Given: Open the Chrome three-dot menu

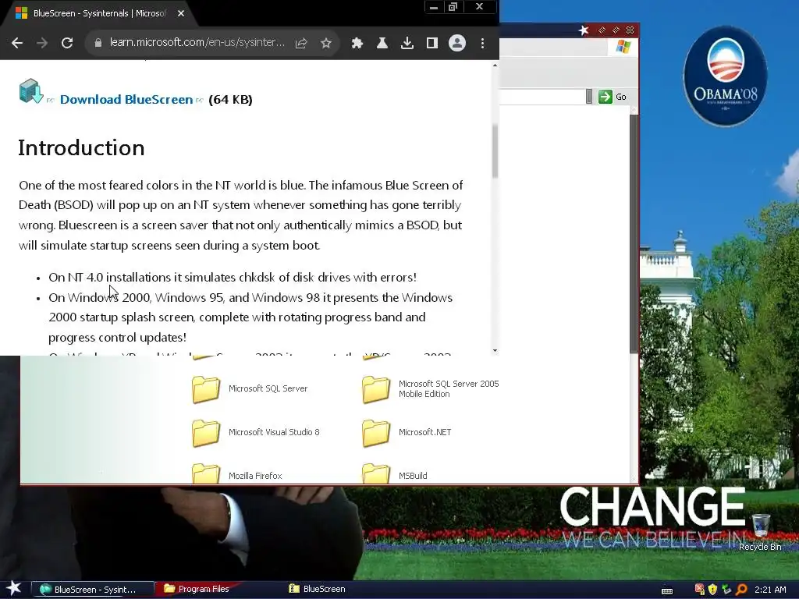Looking at the screenshot, I should pos(482,44).
